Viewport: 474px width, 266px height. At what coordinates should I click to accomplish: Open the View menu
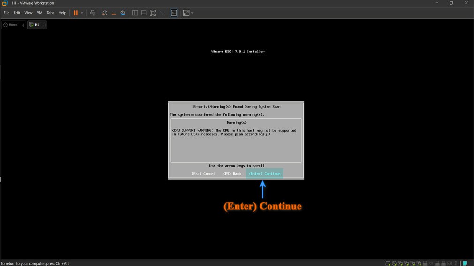[29, 13]
